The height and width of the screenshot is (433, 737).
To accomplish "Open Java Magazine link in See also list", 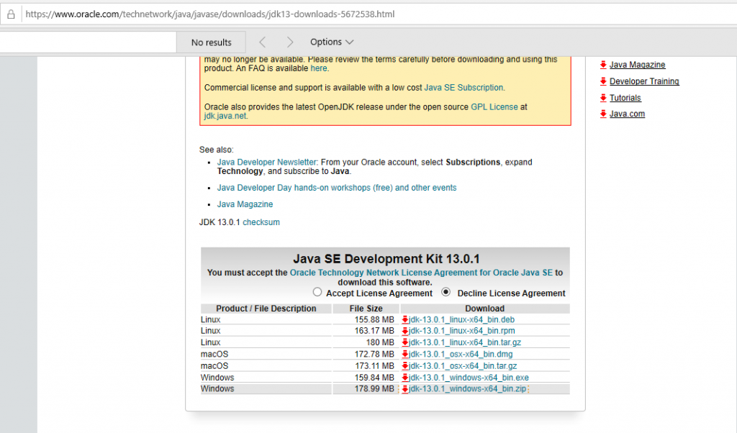I will (245, 204).
